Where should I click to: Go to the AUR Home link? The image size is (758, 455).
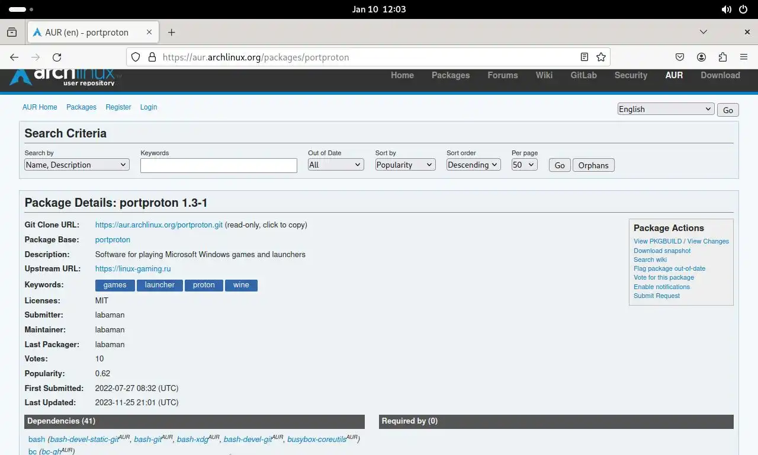[x=40, y=107]
